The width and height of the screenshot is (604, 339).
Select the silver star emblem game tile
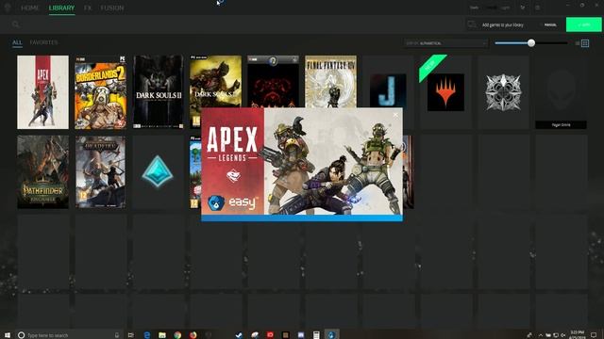coord(503,92)
